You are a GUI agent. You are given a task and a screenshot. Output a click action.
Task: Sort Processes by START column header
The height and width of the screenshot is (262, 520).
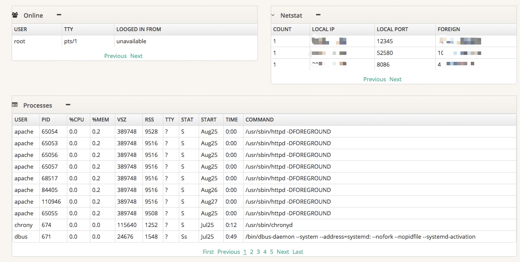(210, 120)
